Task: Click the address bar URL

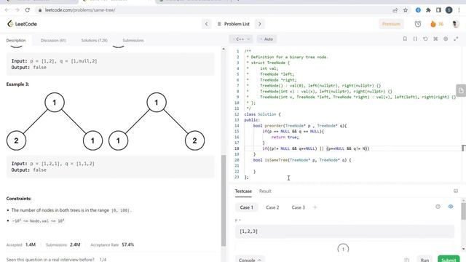Action: point(80,10)
